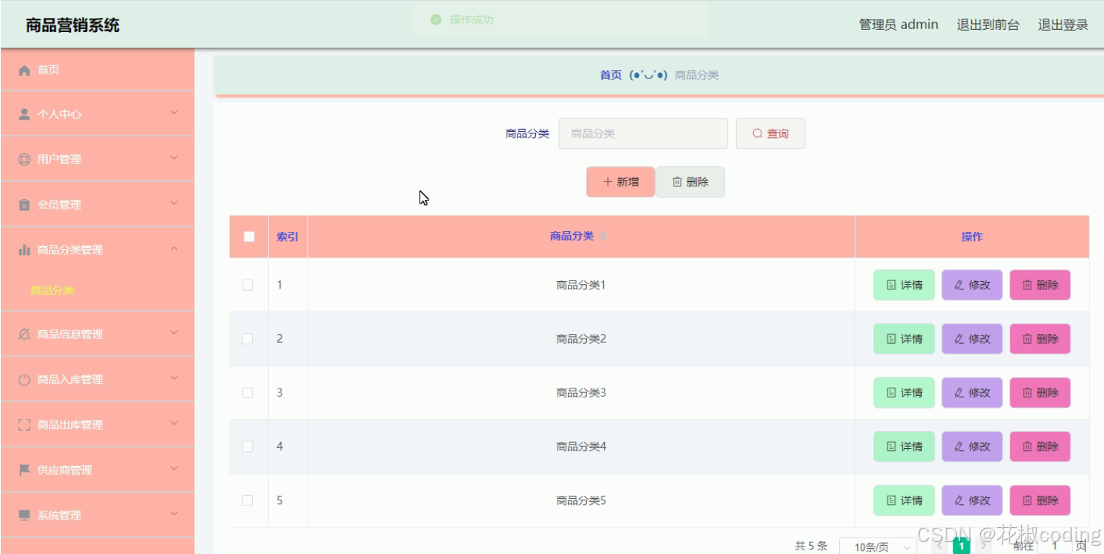Expand the 用户管理 chevron
This screenshot has height=554, width=1104.
tap(174, 158)
